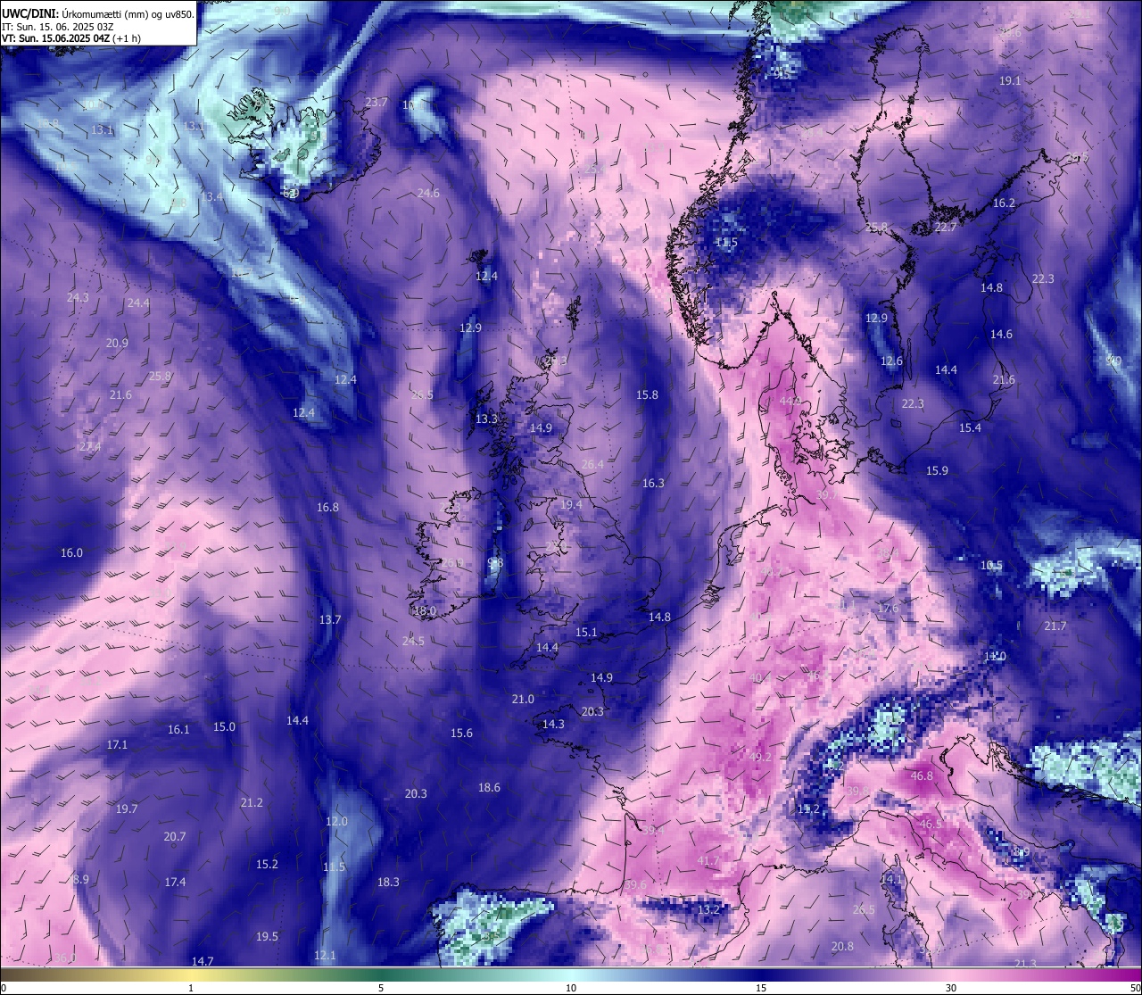Click the '1' tick label on the colour scale

[191, 988]
